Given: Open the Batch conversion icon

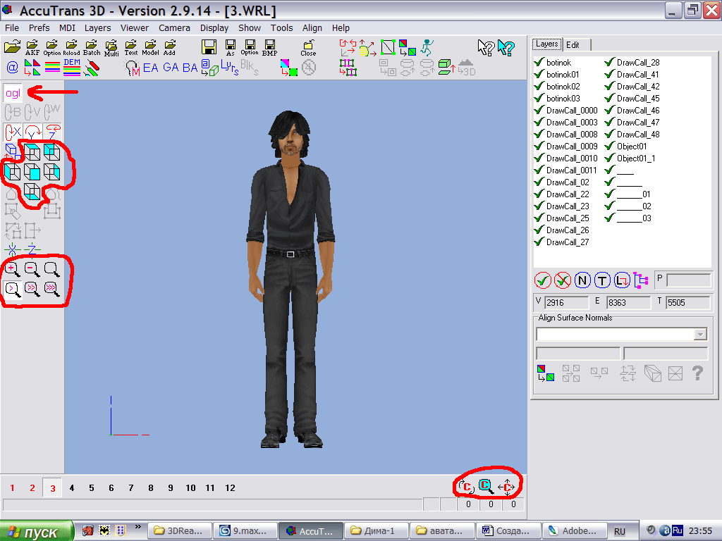Looking at the screenshot, I should coord(92,48).
